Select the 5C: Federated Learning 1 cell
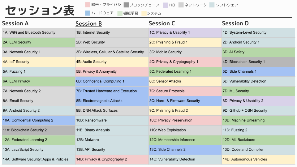Image resolution: width=297 pixels, height=167 pixels. click(185, 71)
